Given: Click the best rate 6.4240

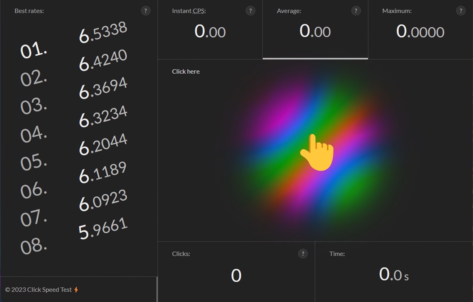Looking at the screenshot, I should pos(103,61).
